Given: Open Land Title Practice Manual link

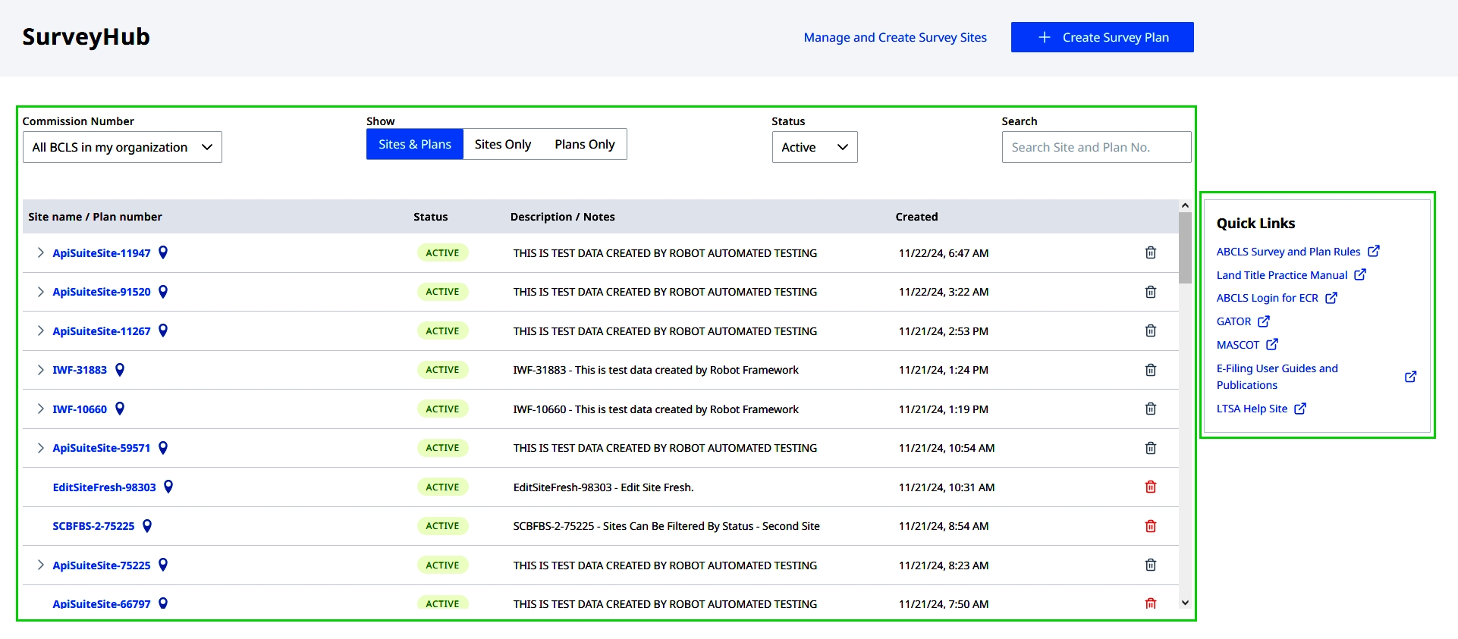Looking at the screenshot, I should pyautogui.click(x=1282, y=275).
